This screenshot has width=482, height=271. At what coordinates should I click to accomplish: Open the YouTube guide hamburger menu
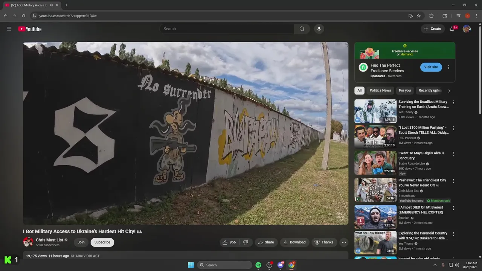(9, 29)
